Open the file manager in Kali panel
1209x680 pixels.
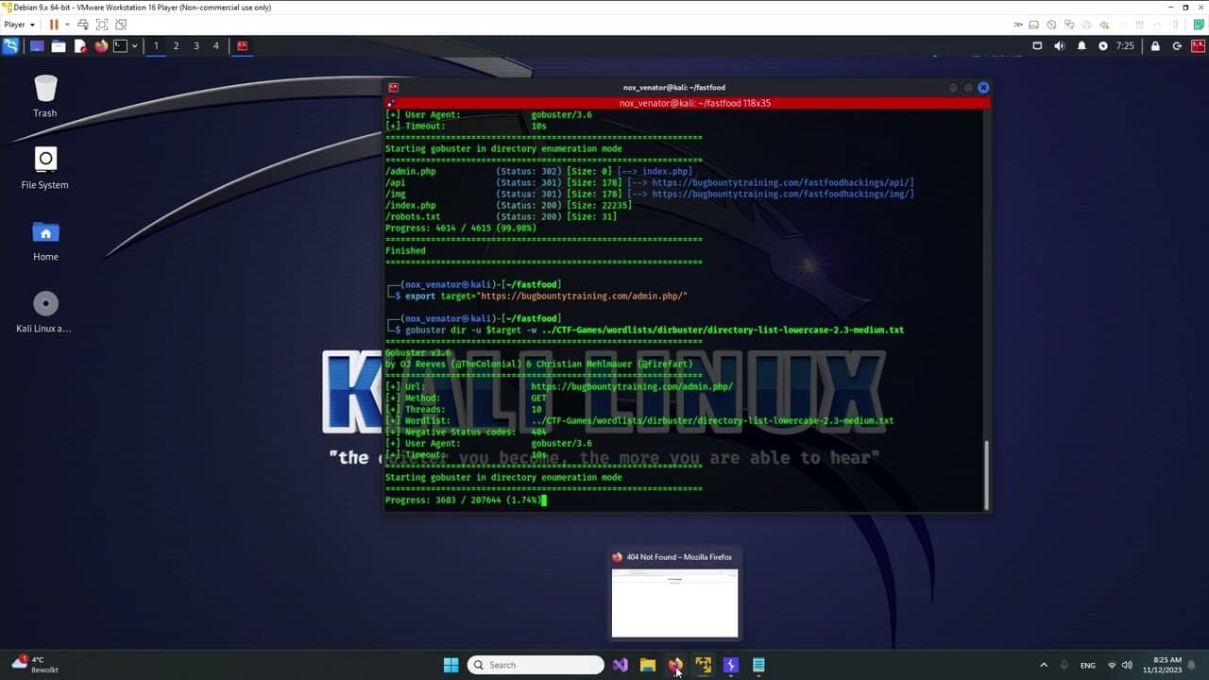[58, 45]
